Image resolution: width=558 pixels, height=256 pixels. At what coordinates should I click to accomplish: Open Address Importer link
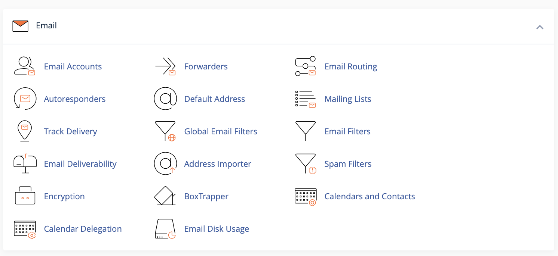coord(218,164)
